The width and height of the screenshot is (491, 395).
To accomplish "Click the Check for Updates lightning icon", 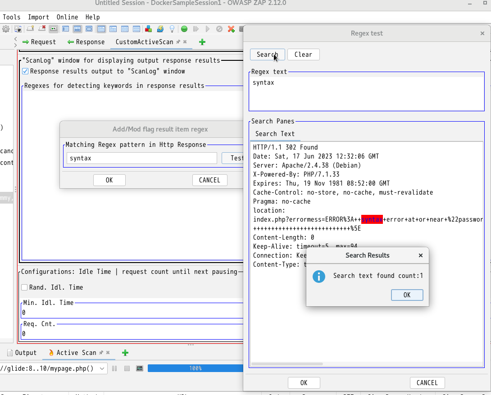I will [x=160, y=28].
